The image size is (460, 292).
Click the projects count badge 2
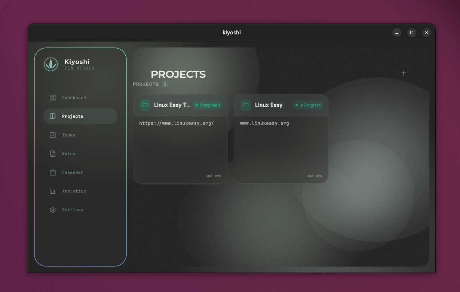[x=165, y=84]
